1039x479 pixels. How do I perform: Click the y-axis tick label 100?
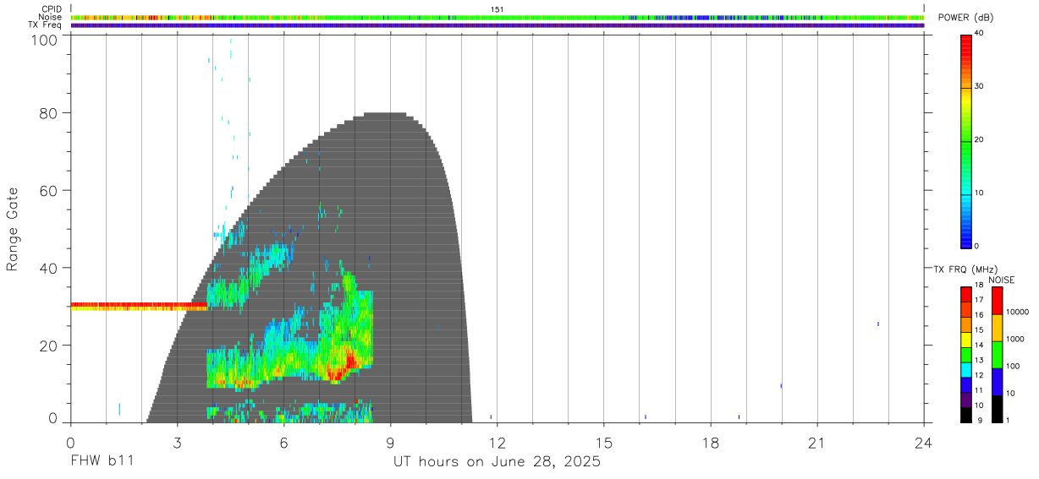[x=44, y=39]
